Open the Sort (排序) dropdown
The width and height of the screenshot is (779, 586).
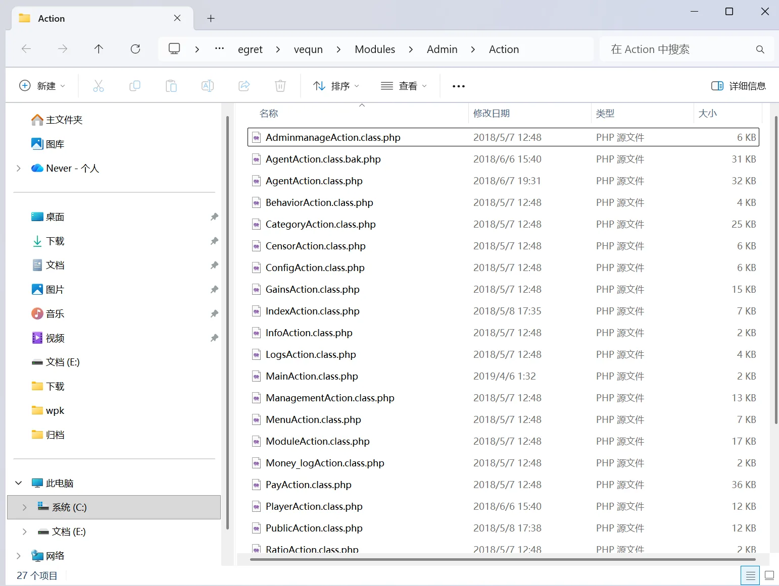(336, 86)
